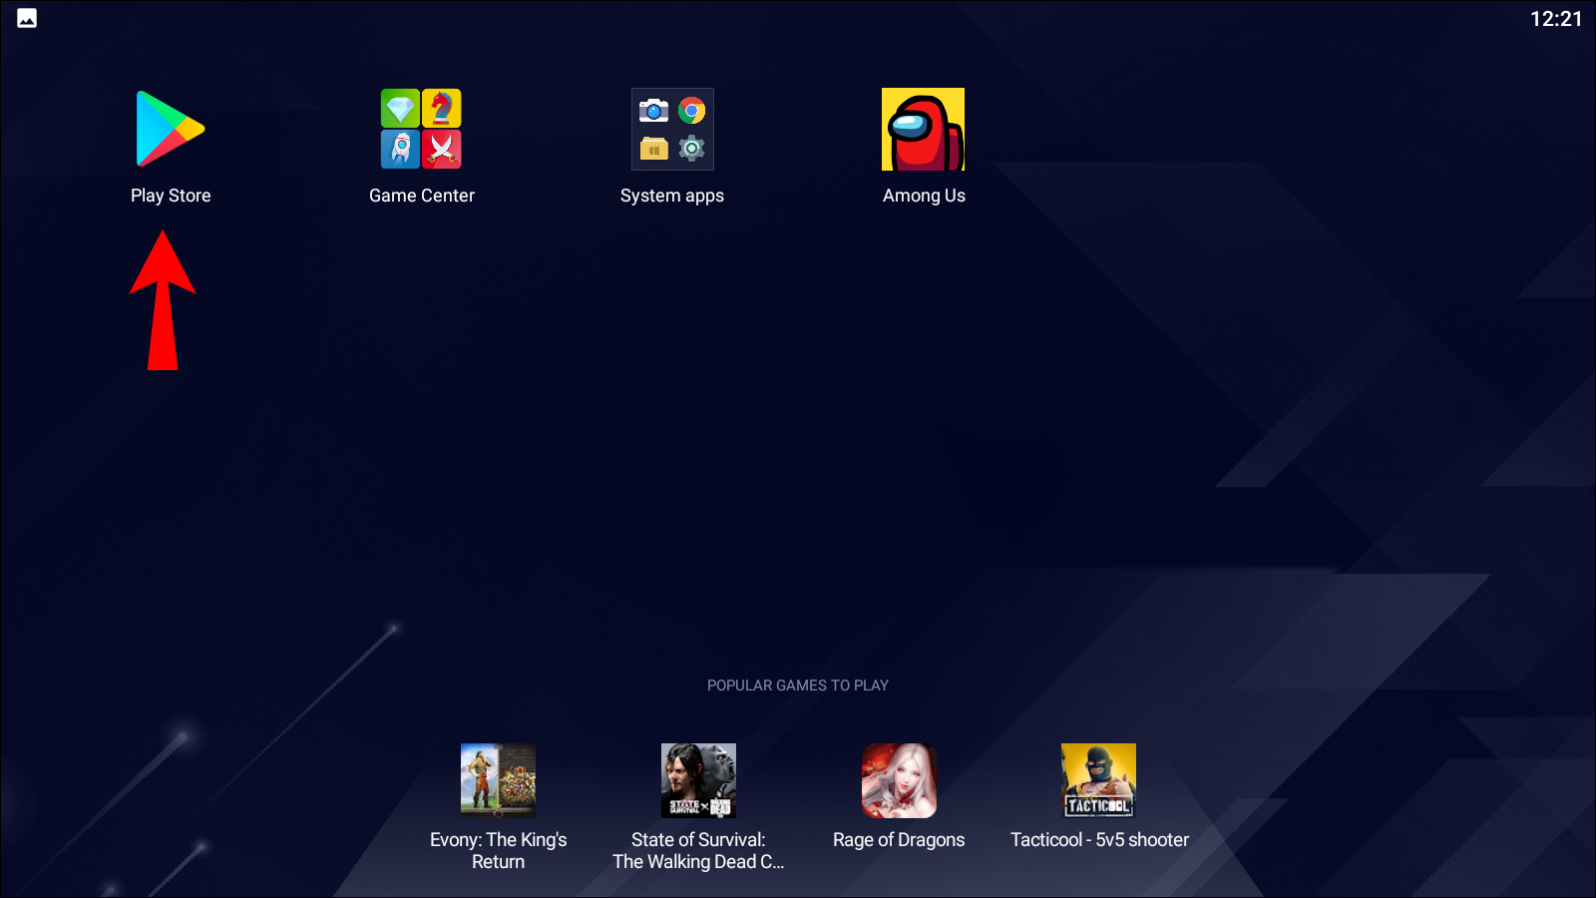Click the "Tacticool - 5v5 shooter" label
This screenshot has width=1596, height=898.
point(1099,840)
